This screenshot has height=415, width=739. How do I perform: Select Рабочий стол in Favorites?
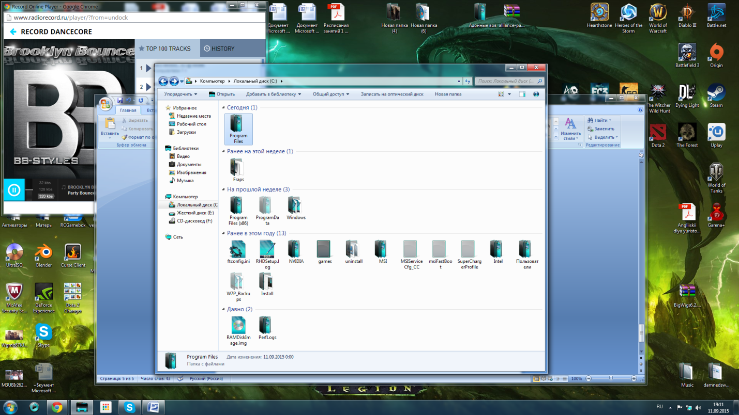(x=187, y=124)
